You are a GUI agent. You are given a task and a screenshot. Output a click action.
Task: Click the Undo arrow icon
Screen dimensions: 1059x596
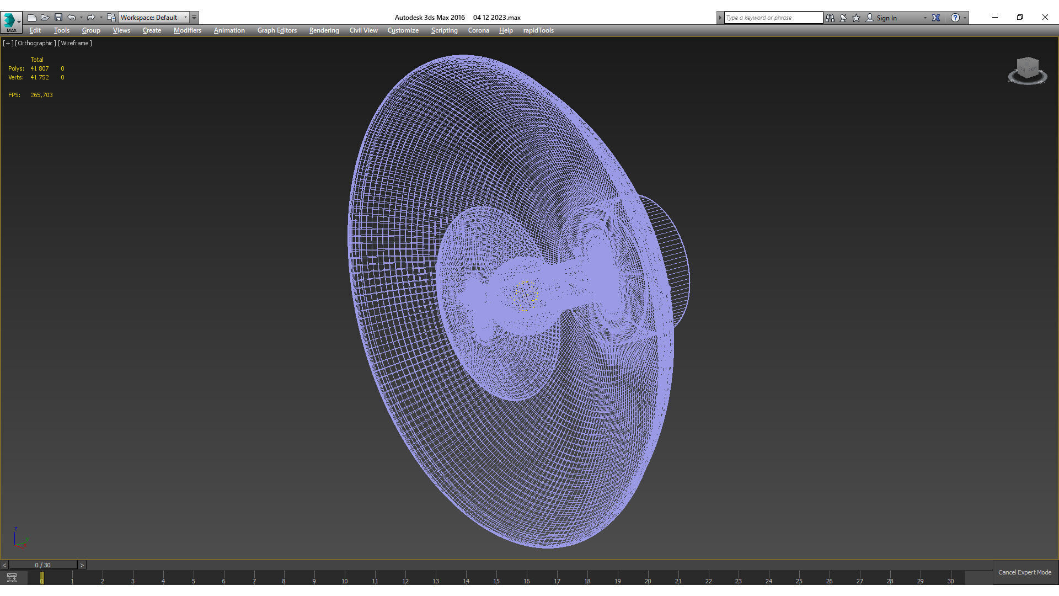(71, 18)
